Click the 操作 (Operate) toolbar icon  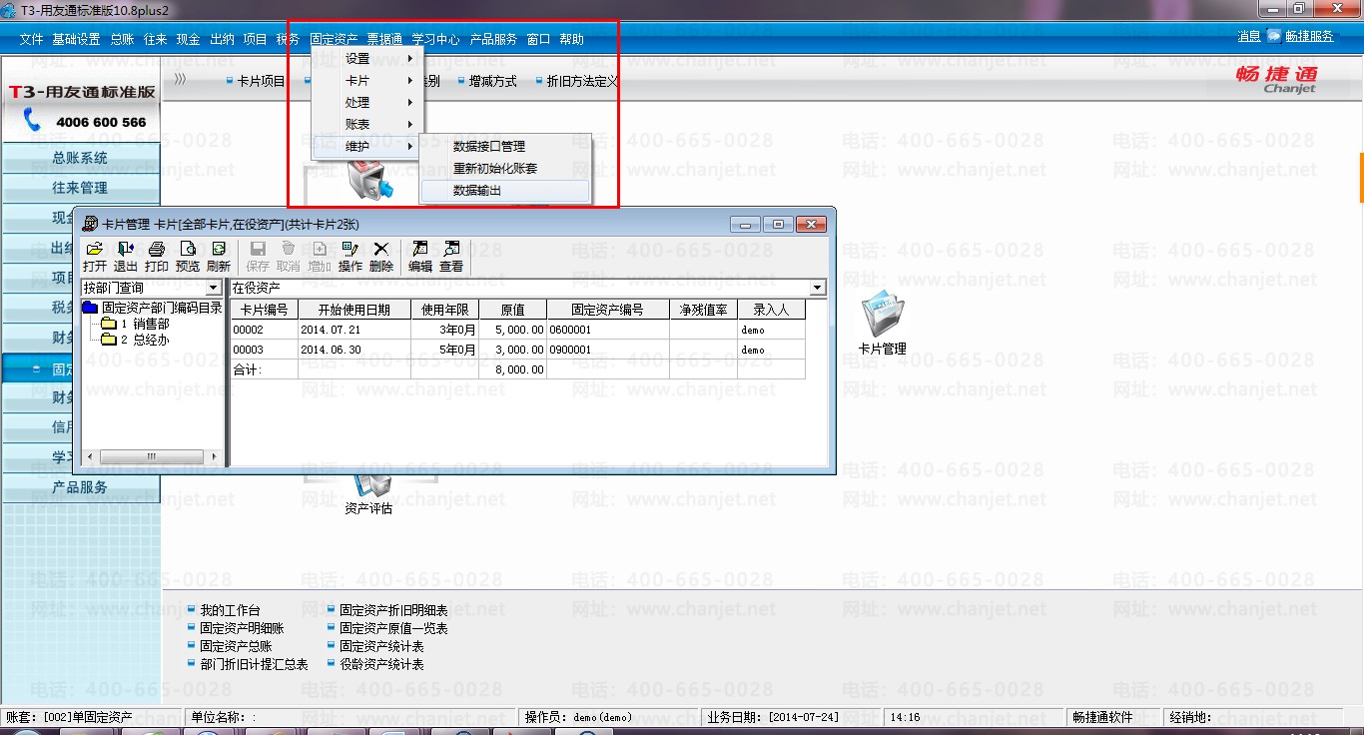point(350,256)
